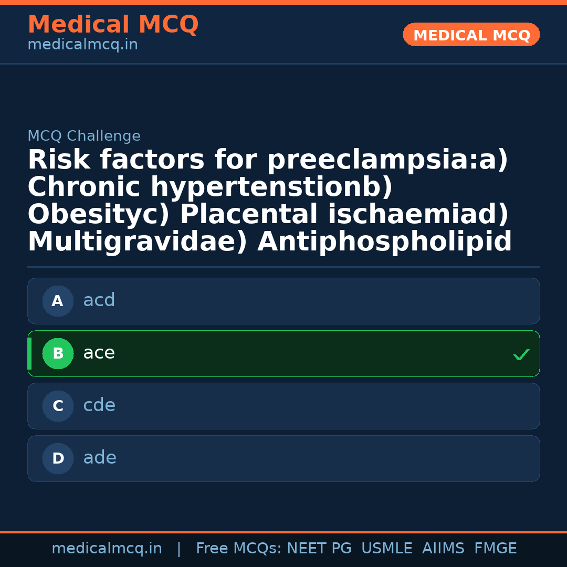Choose answer option 'cde'

[x=283, y=406]
